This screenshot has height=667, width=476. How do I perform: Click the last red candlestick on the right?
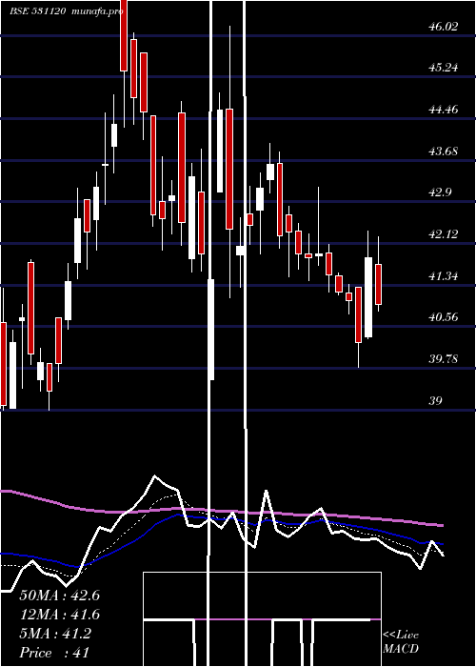coord(378,284)
